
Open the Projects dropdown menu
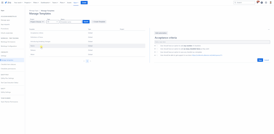pyautogui.click(x=28, y=3)
